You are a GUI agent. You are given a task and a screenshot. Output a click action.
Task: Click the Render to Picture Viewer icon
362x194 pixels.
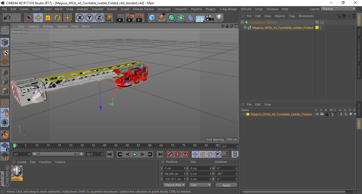130,18
